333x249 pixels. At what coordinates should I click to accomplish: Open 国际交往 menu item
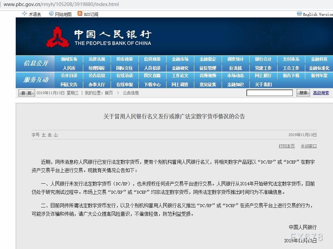coord(125,68)
